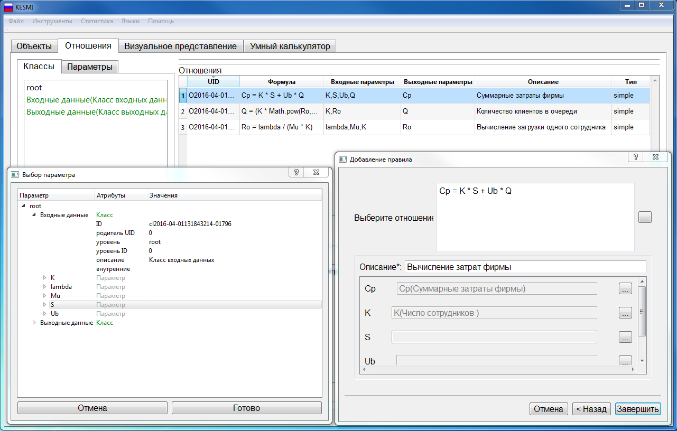This screenshot has width=677, height=431.
Task: Click the Входные параметры column header
Action: 363,81
